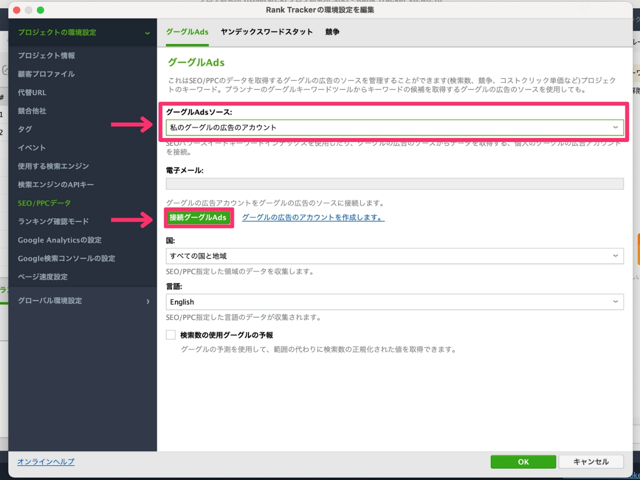Select 競合他社 in the sidebar
This screenshot has height=480, width=640.
(32, 111)
